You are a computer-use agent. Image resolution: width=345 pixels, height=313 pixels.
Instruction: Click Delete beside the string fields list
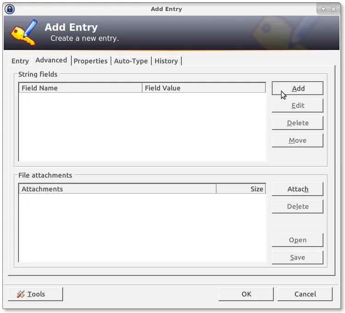click(x=298, y=123)
